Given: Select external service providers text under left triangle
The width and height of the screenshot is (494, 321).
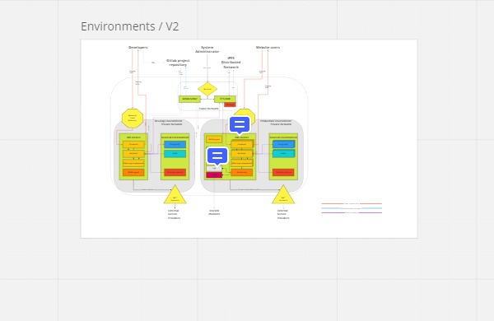Looking at the screenshot, I should click(175, 214).
